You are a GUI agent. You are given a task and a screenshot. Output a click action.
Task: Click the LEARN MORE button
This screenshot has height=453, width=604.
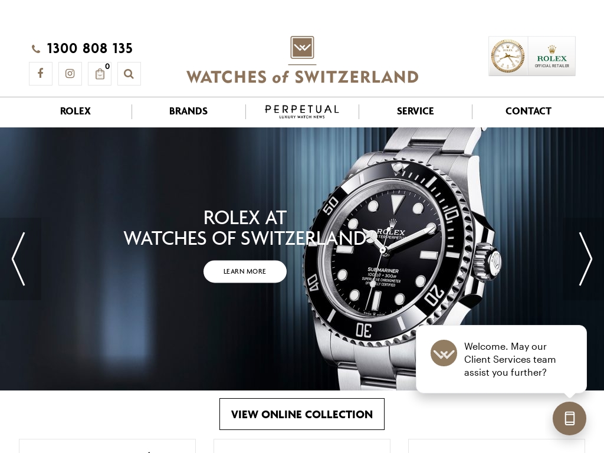pos(245,271)
